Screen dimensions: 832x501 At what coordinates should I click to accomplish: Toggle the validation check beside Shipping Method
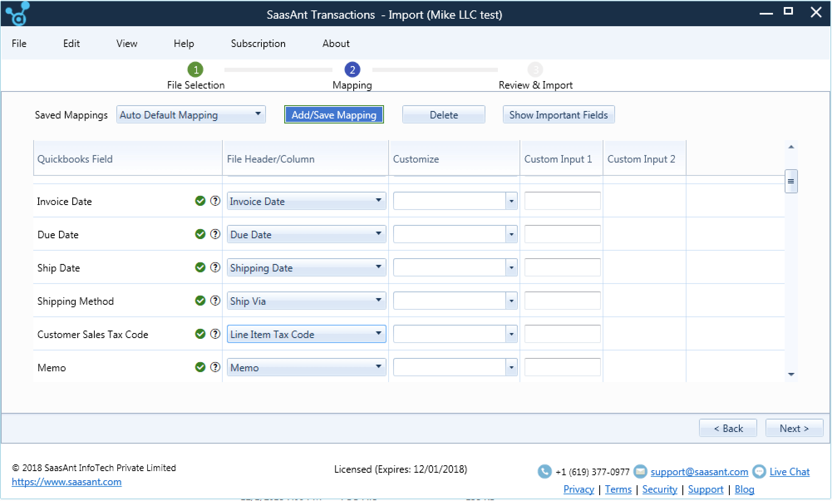(x=200, y=301)
